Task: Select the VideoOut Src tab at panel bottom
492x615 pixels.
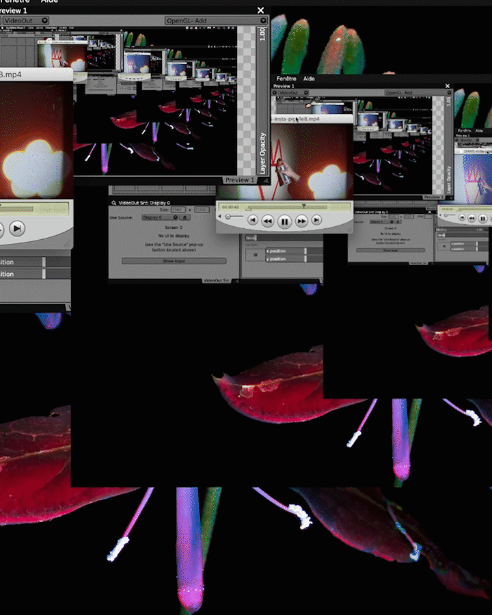Action: (x=216, y=280)
